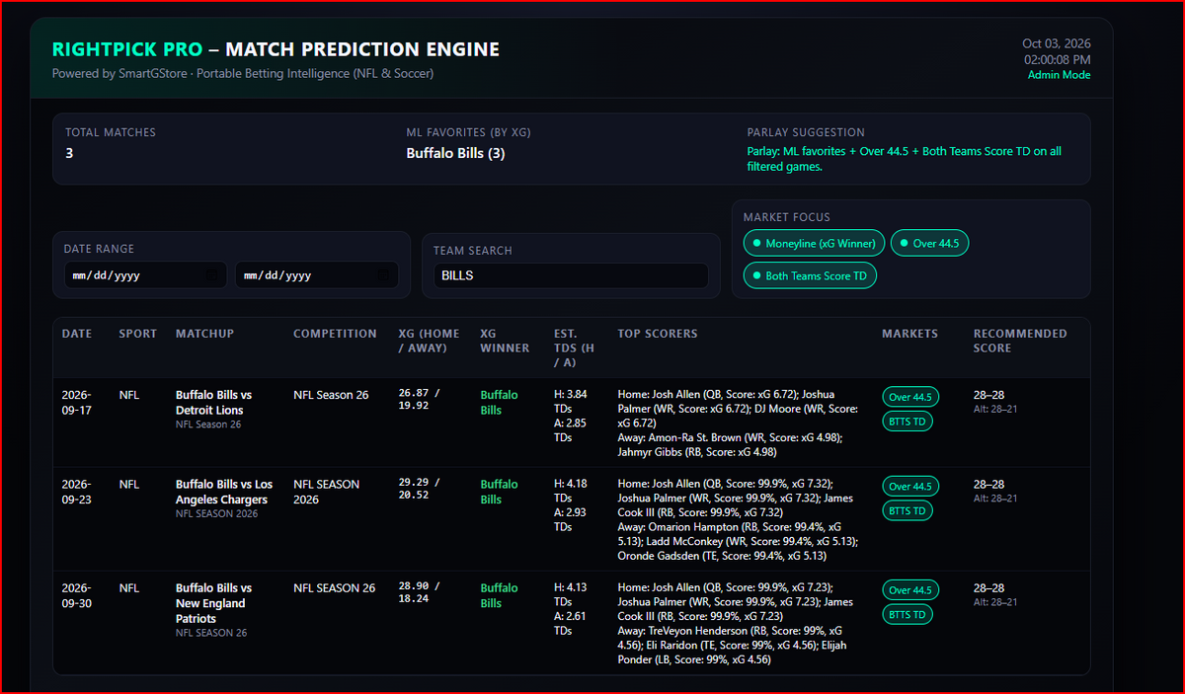The width and height of the screenshot is (1185, 694).
Task: Select BTTS TD pill in Lions row
Action: (908, 422)
